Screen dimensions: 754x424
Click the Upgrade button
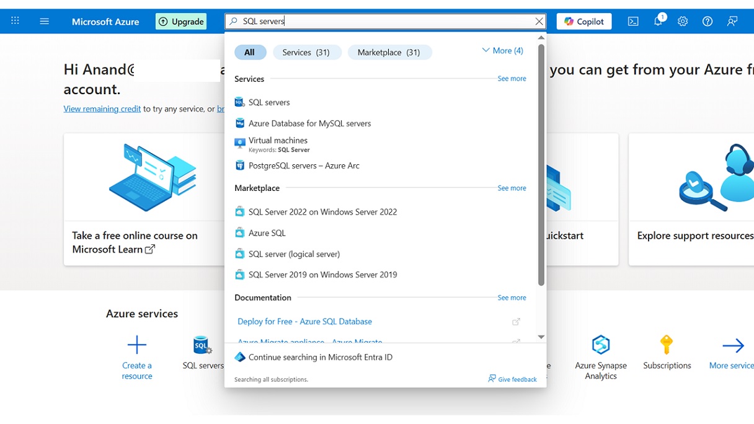[181, 21]
